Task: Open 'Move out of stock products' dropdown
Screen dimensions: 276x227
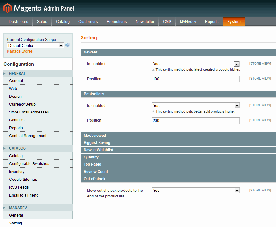Action: point(195,191)
